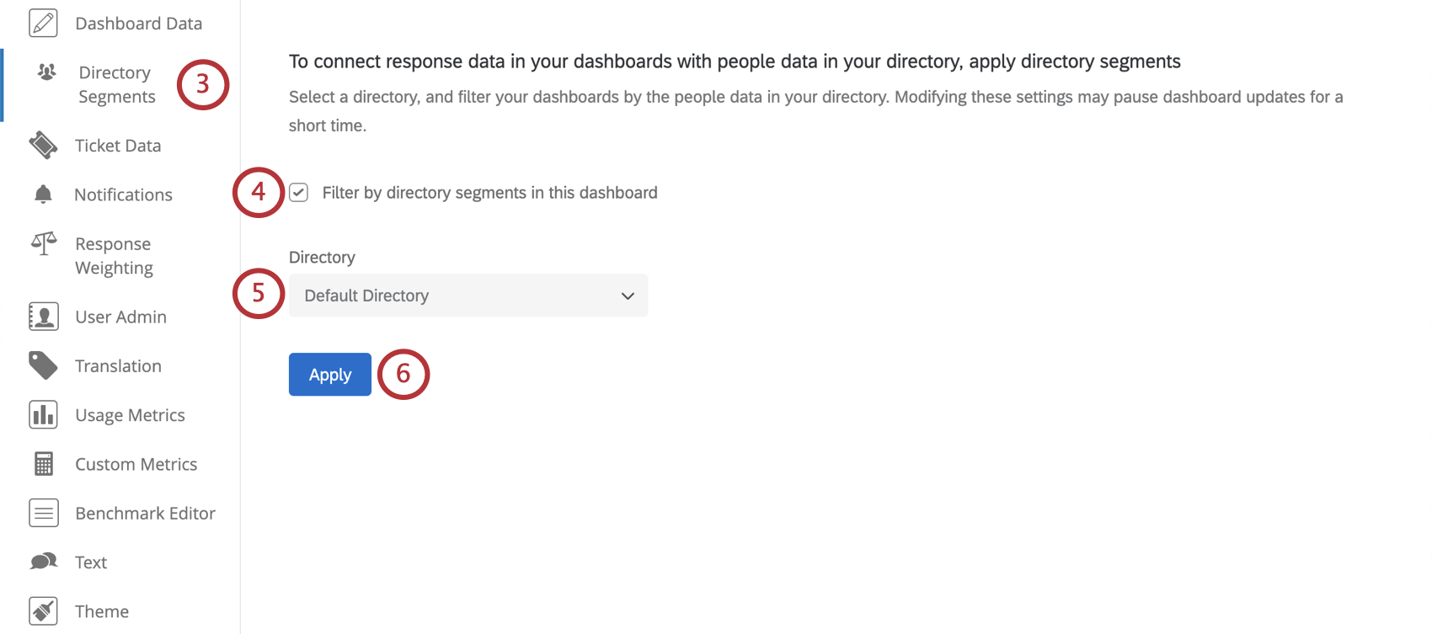The image size is (1432, 634).
Task: Click the Response Weighting scales icon
Action: [43, 244]
